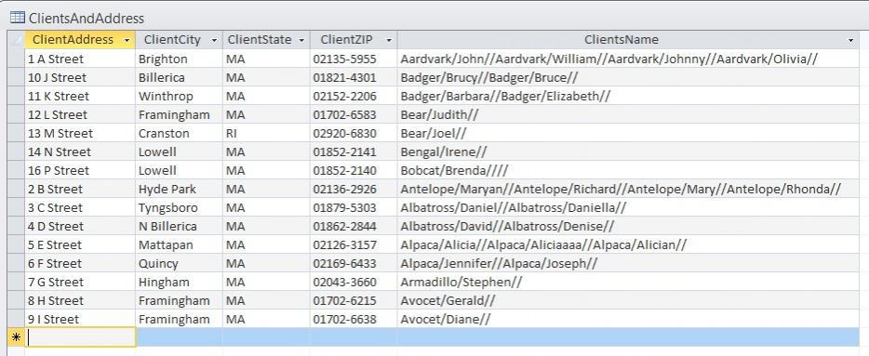Click the 'Winthrop' city cell

pos(179,97)
